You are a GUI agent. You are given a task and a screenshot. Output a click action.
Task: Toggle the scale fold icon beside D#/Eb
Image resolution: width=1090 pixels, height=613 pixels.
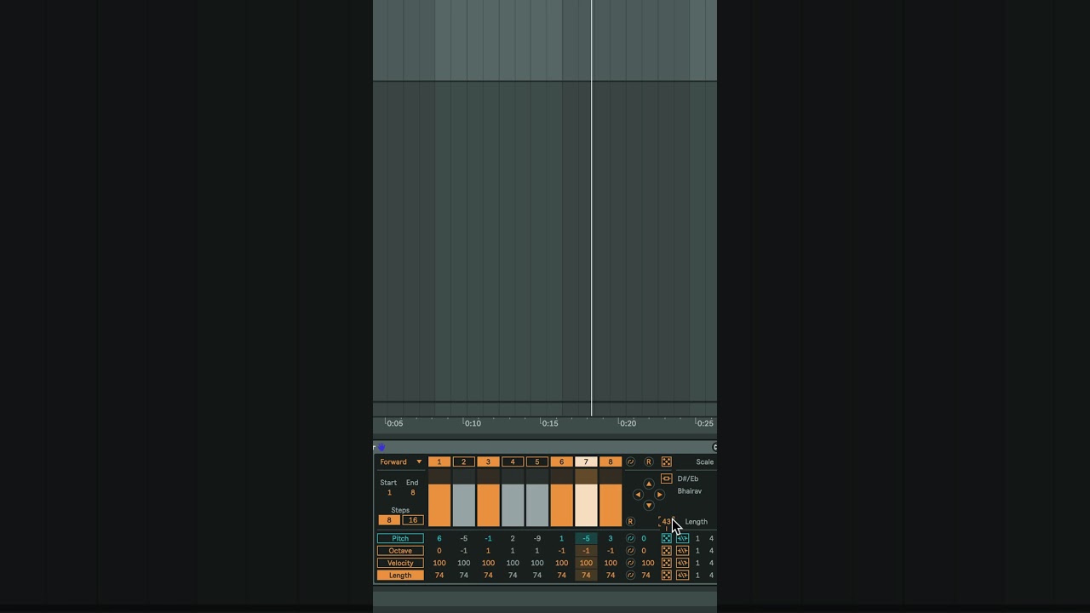(x=667, y=478)
